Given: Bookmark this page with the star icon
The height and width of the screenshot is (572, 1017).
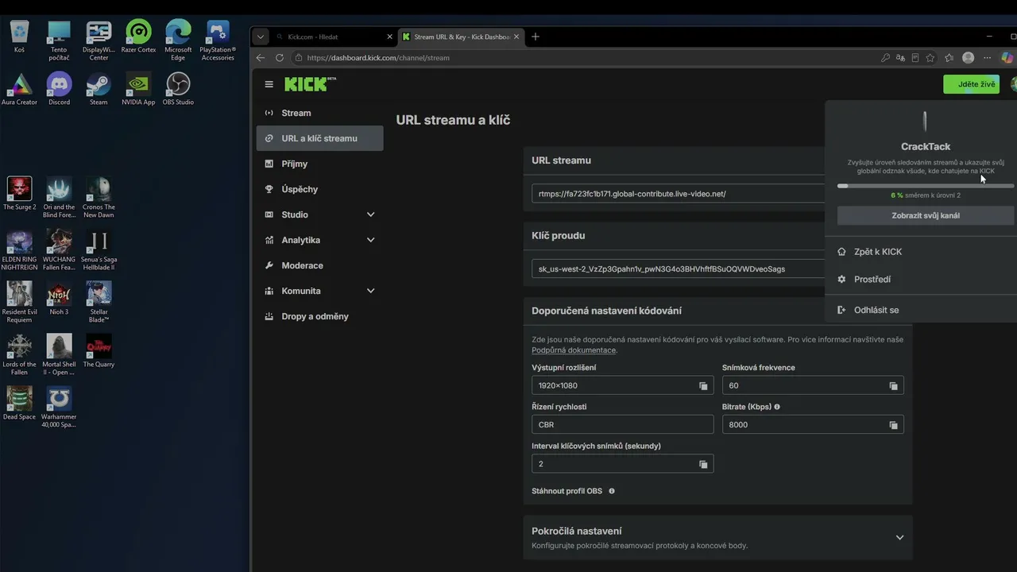Looking at the screenshot, I should coord(930,58).
